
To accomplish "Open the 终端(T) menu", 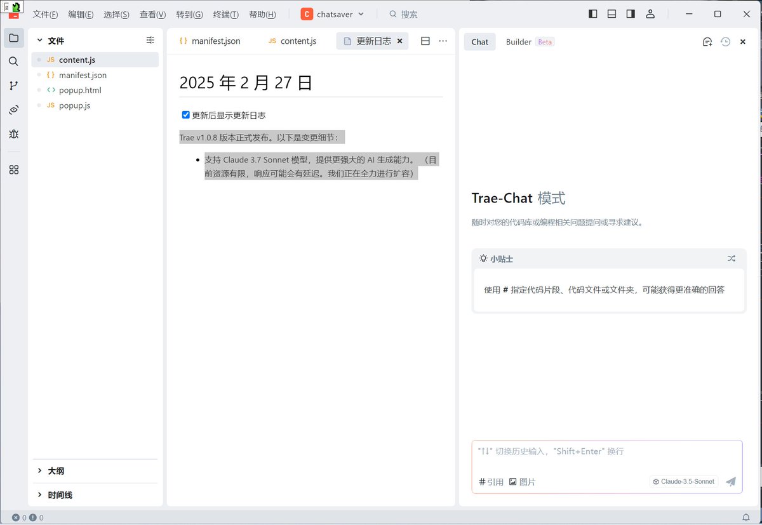I will click(226, 14).
